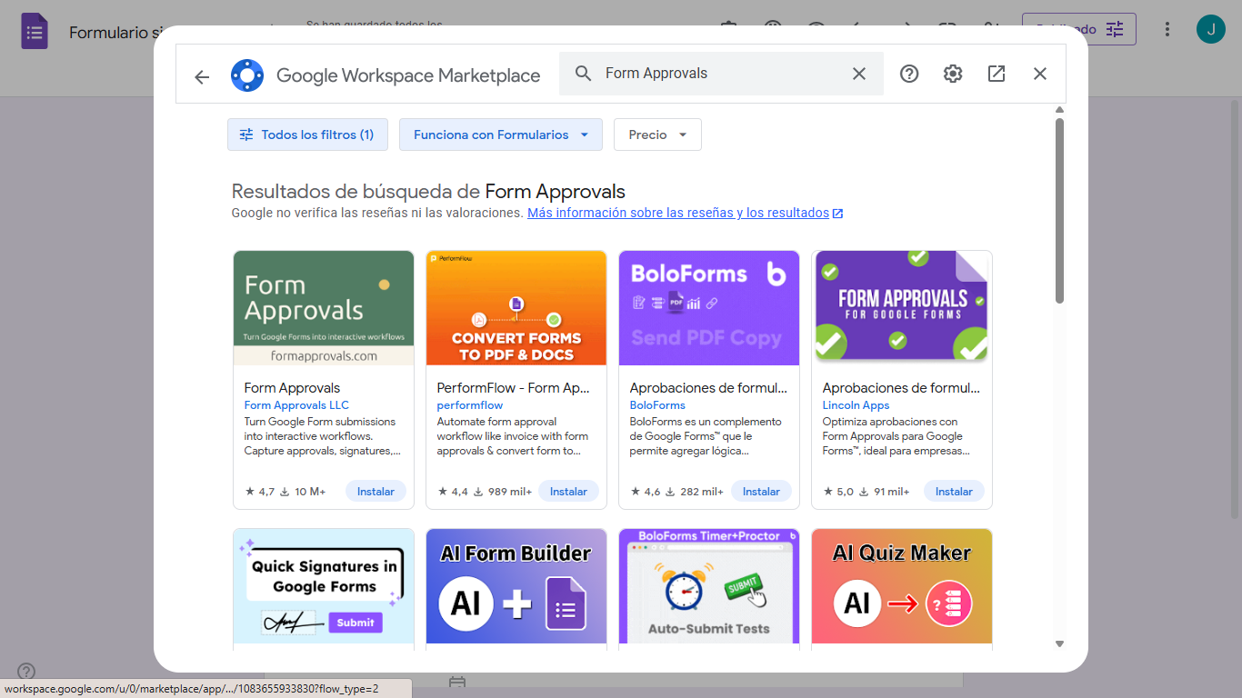Open marketplace help icon

click(909, 74)
